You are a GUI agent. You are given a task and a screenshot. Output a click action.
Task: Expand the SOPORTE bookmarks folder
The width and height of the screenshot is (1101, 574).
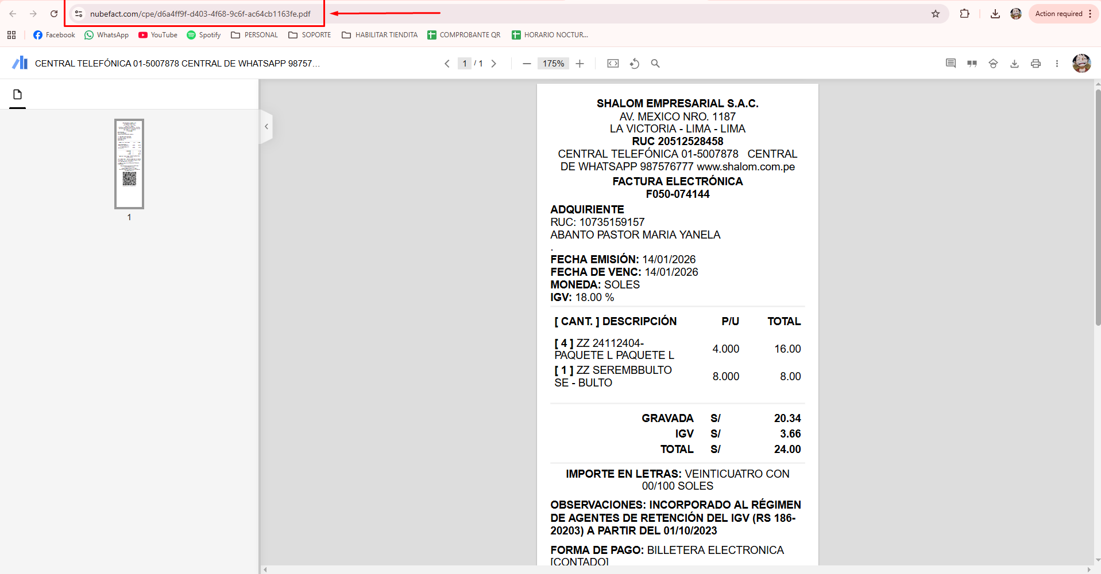[x=310, y=35]
